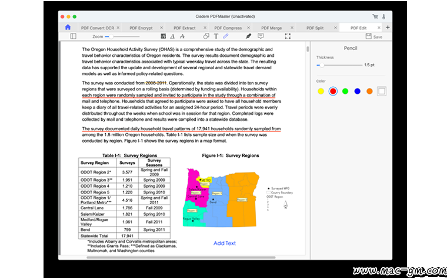Select the strikethrough text tool
The image size is (447, 278).
[x=182, y=36]
